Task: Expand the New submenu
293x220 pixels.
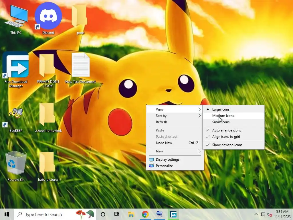Action: point(175,151)
